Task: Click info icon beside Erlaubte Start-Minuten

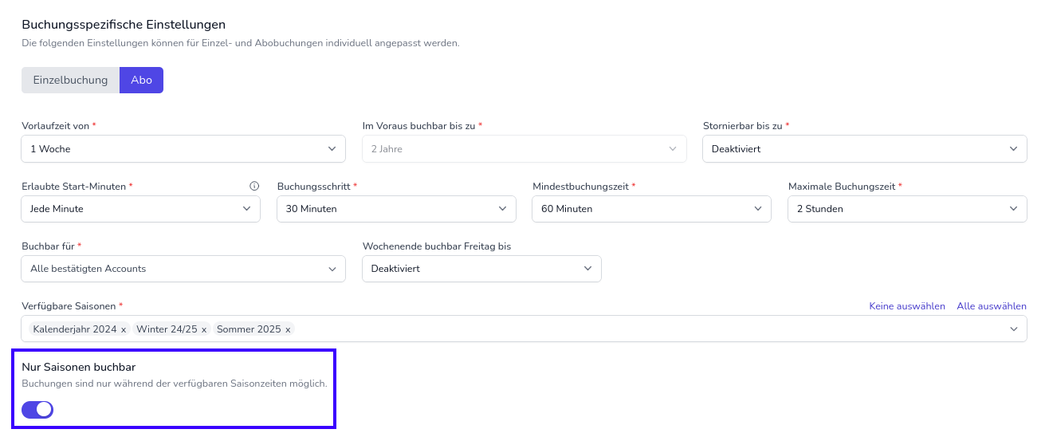Action: (x=254, y=187)
